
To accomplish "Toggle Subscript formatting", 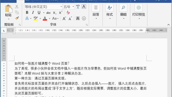I will coord(55,13).
